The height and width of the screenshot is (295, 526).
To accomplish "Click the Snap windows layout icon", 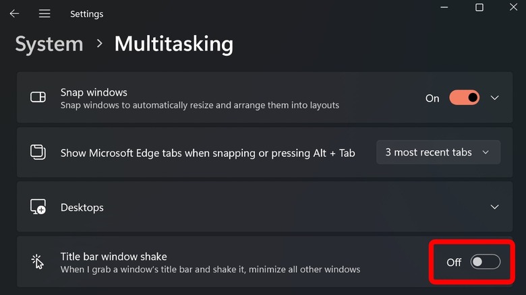I will [38, 98].
